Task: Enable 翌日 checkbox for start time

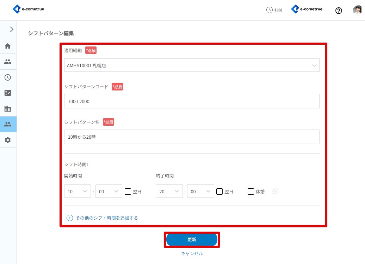Action: point(128,191)
